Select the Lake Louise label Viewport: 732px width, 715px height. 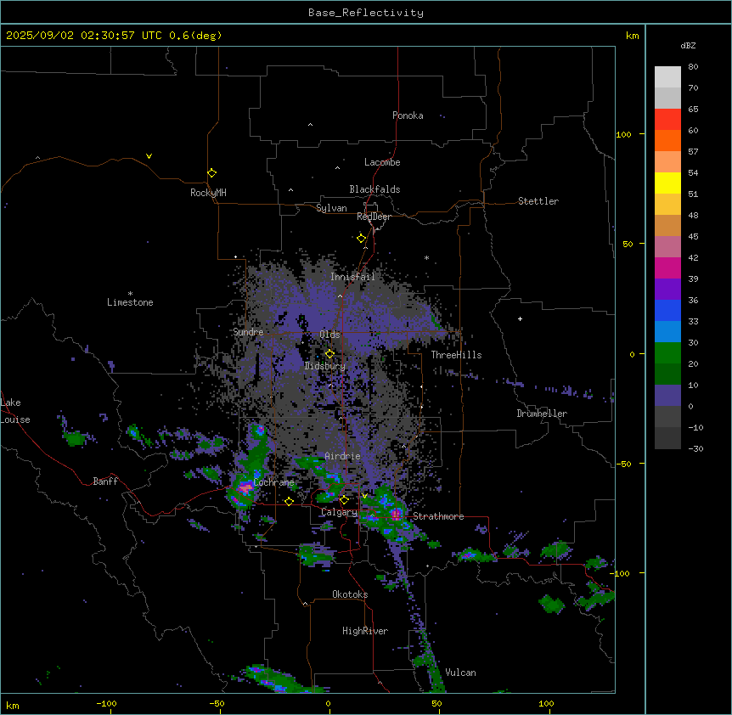tap(15, 411)
